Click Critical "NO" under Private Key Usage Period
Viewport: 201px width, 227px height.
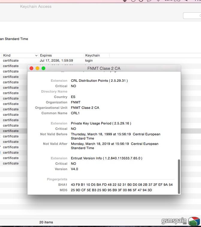[73, 129]
